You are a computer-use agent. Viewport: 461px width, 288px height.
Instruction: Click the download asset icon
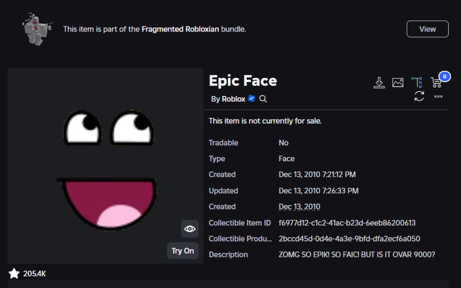[x=379, y=83]
